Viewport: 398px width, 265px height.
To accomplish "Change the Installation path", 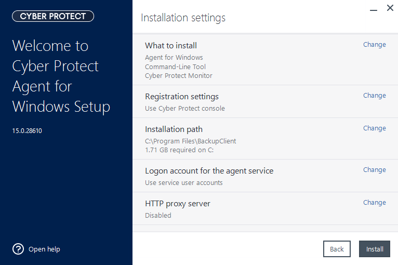I will pos(375,128).
